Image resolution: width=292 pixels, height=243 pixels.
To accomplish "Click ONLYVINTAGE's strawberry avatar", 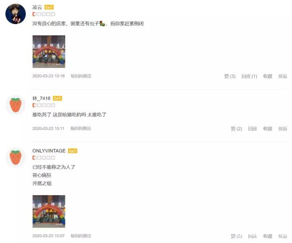I will 16,157.
